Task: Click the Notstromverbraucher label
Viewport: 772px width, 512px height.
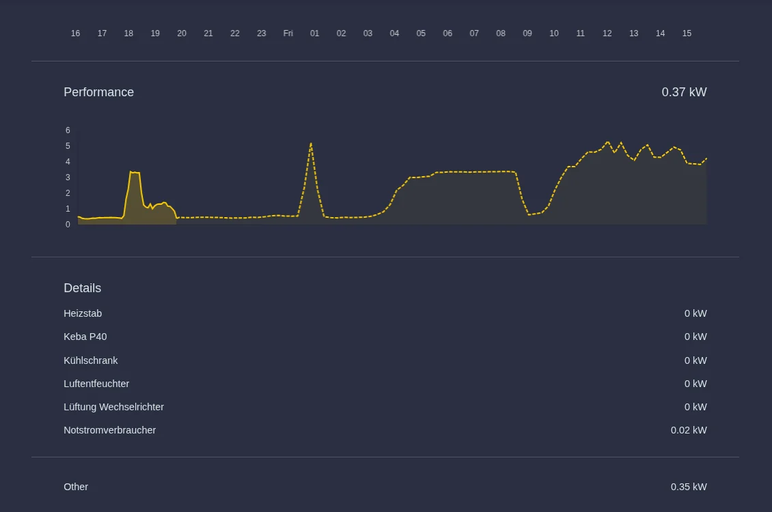Action: coord(110,430)
